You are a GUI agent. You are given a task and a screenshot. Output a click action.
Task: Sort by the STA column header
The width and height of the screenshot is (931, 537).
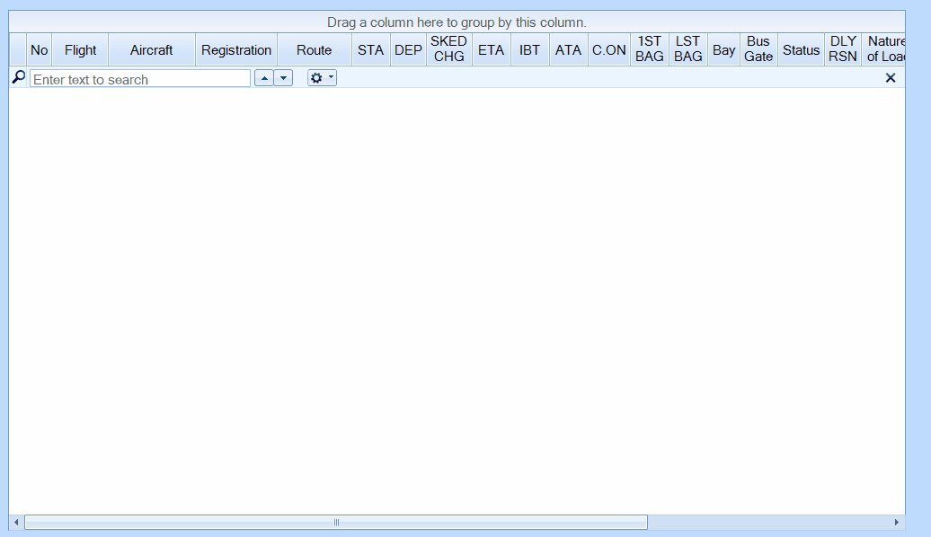370,50
